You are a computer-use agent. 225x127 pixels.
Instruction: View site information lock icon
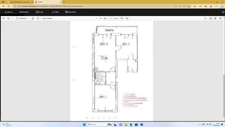(x=15, y=6)
